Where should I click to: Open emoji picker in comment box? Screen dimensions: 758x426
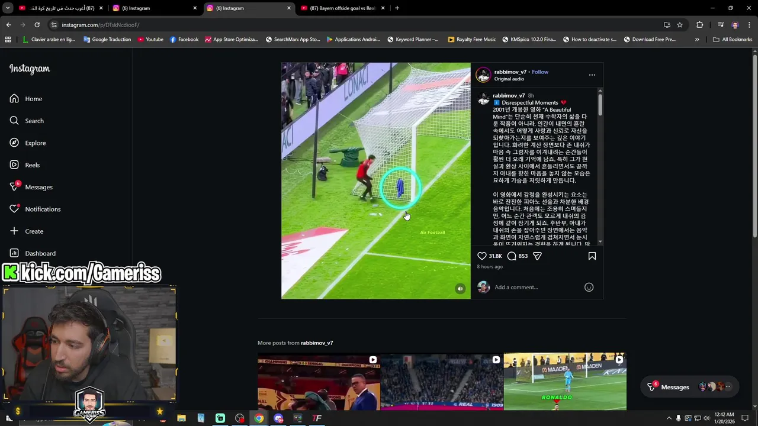[589, 288]
